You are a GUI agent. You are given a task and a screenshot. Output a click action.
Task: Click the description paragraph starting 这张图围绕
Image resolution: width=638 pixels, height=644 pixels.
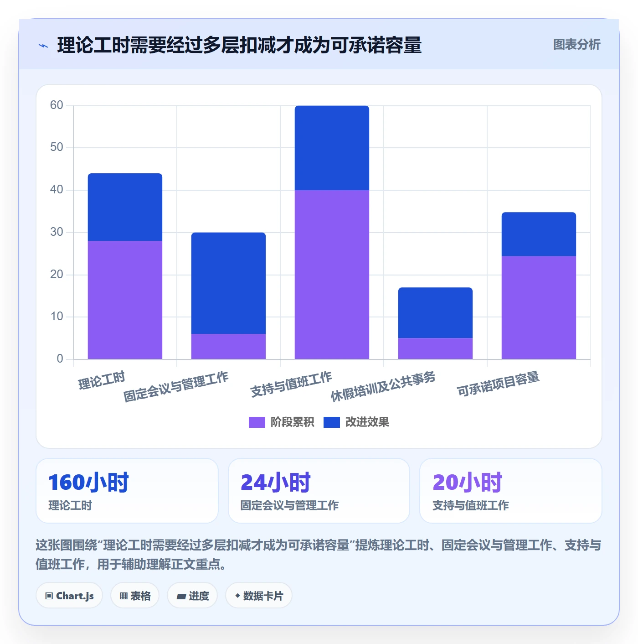[319, 555]
